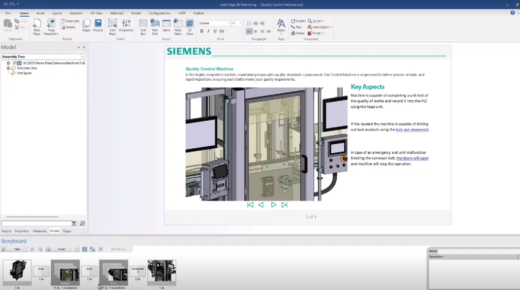Switch to the Pages panel tab
The height and width of the screenshot is (290, 520).
[67, 231]
